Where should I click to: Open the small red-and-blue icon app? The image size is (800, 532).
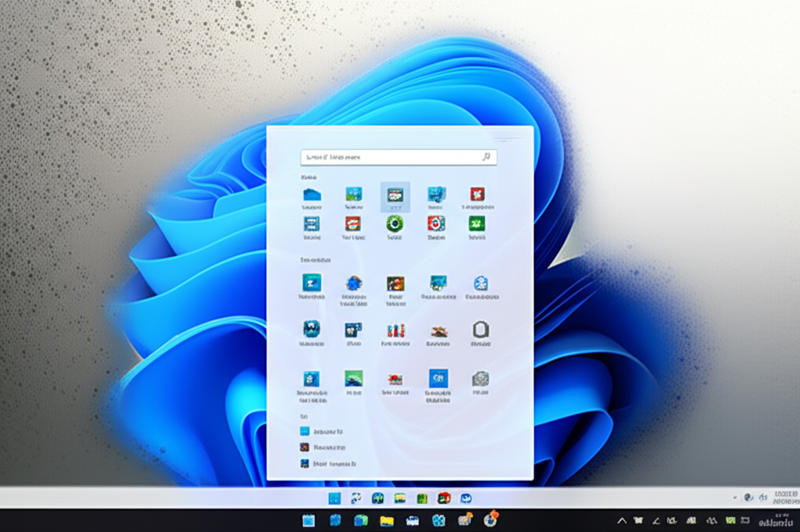click(x=395, y=380)
